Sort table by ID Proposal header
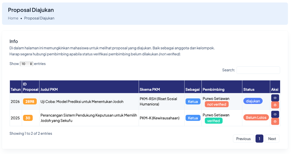291x154 pixels. click(x=30, y=87)
